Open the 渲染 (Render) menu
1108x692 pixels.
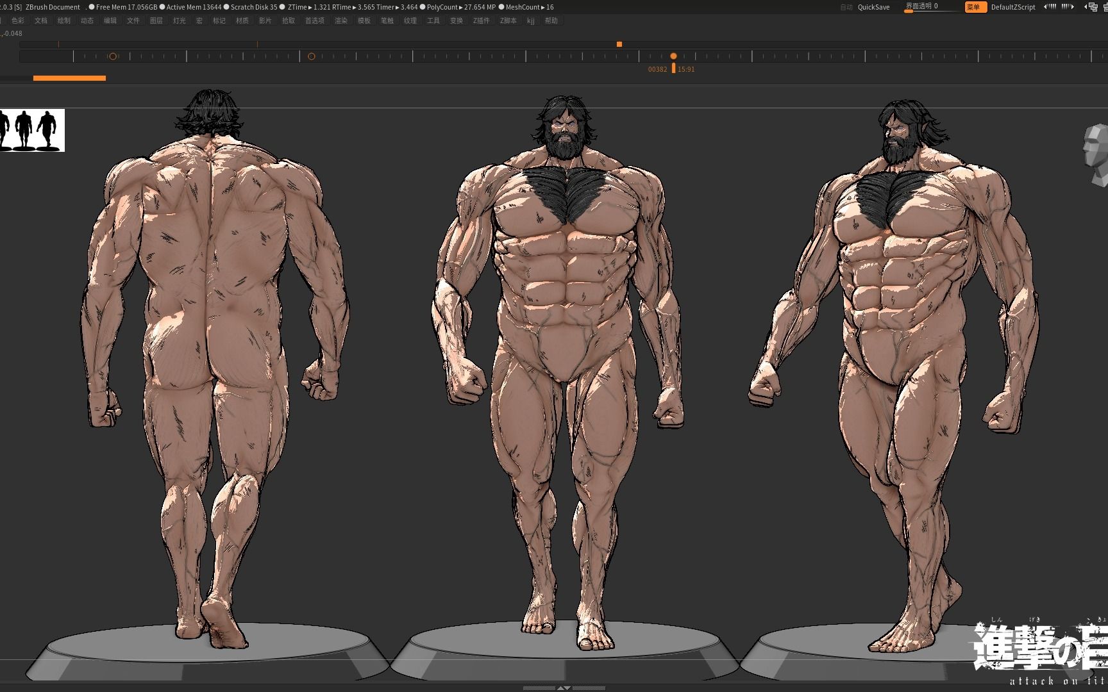click(x=341, y=21)
